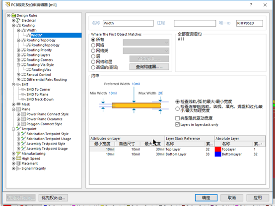
Task: Expand the Manufacturing tree node
Action: pyautogui.click(x=13, y=154)
